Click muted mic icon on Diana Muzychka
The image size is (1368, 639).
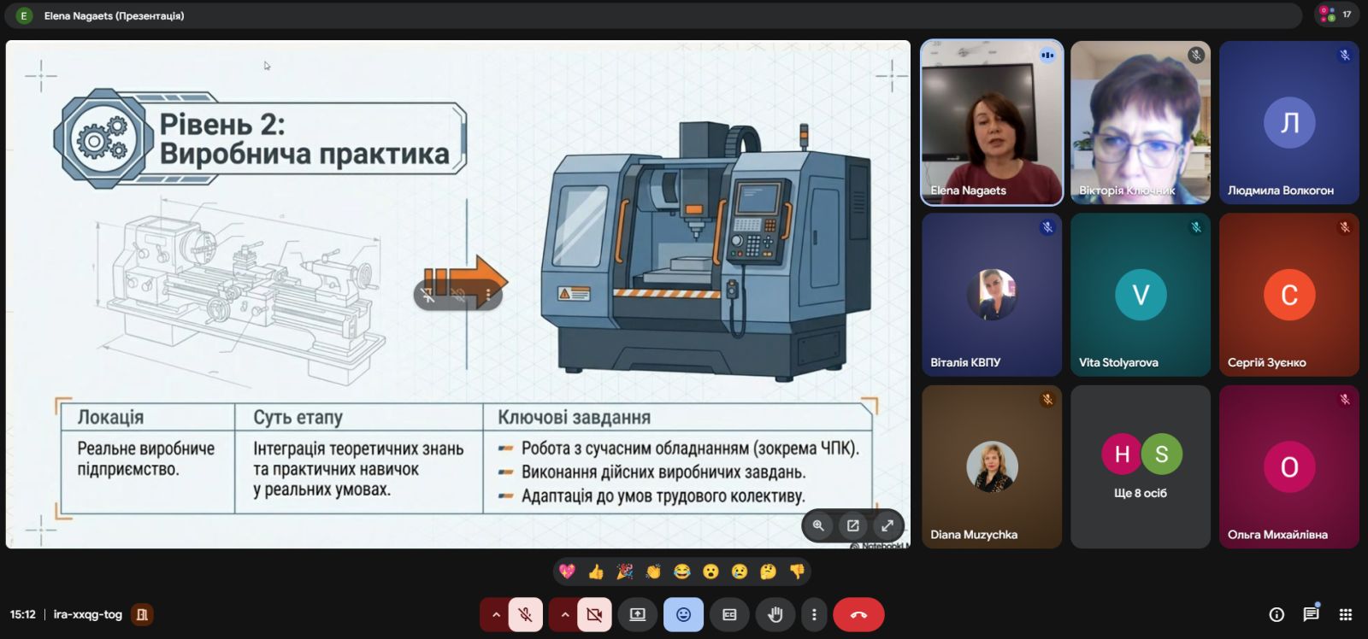point(1047,399)
